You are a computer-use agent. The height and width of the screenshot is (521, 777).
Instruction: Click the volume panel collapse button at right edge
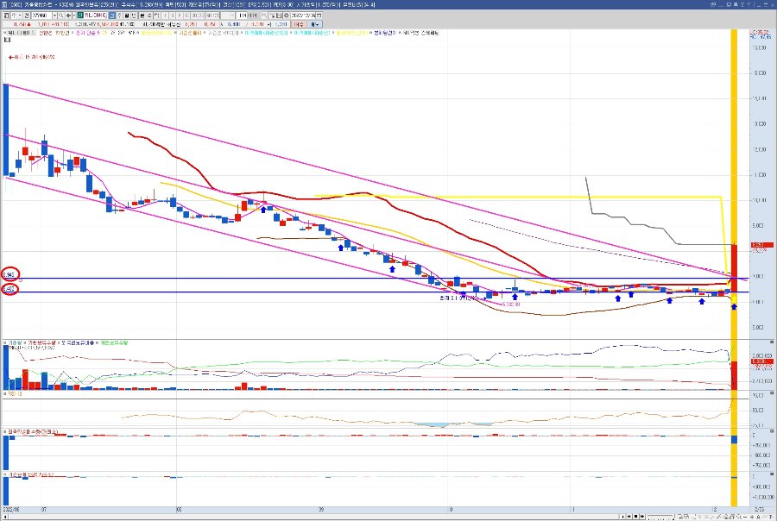772,342
